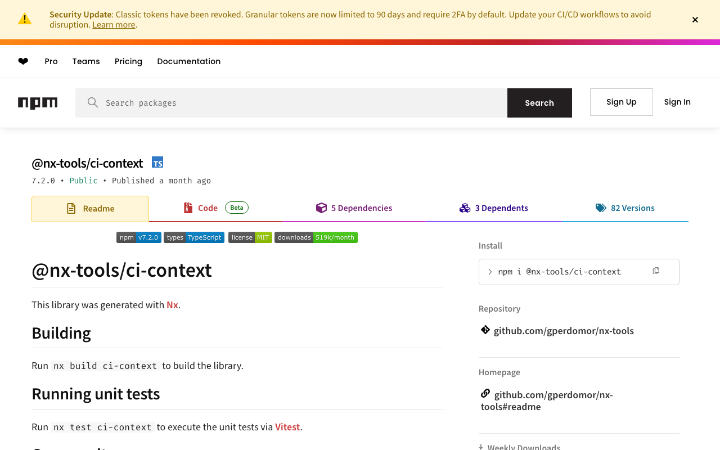Click the Homepage section label

499,372
